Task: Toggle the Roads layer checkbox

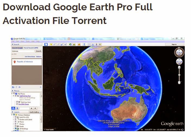Action: [15, 126]
